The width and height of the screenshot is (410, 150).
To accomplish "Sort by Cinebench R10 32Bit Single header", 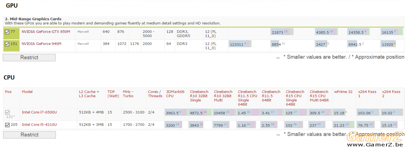I will point(199,96).
